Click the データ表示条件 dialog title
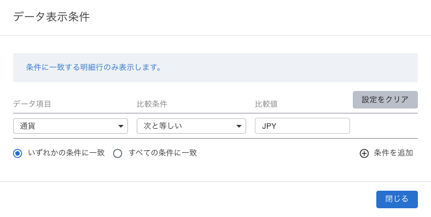The width and height of the screenshot is (431, 217). coord(51,17)
